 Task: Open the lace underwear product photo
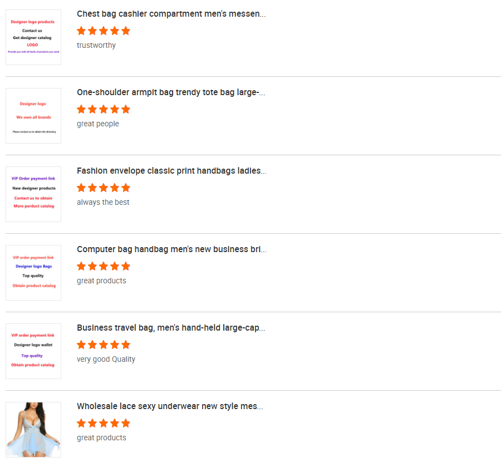(33, 430)
